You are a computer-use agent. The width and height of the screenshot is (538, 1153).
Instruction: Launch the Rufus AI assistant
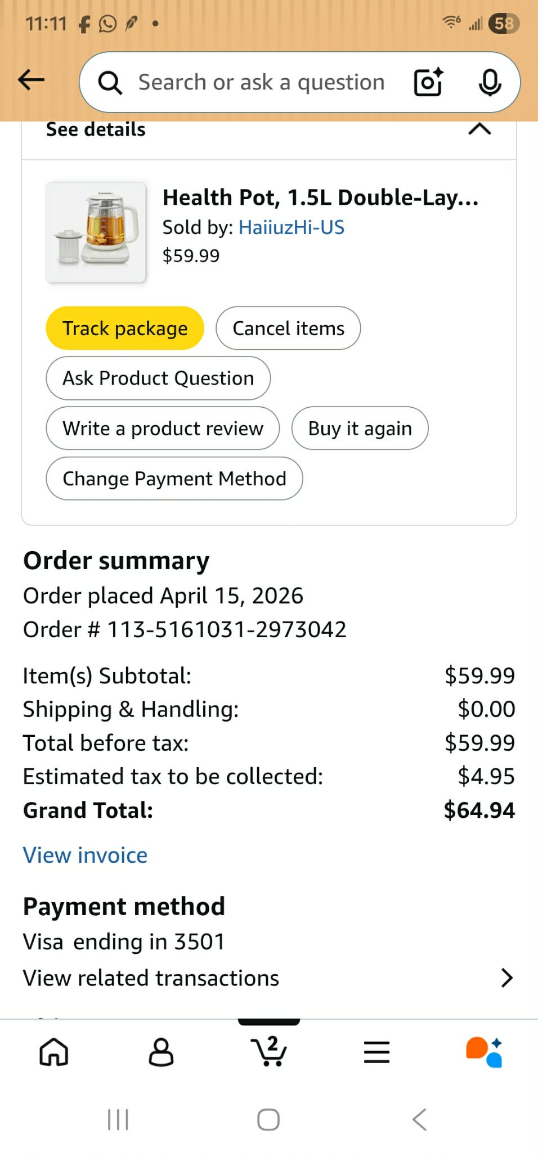pos(484,1052)
